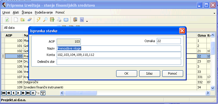Screen dimensions: 218x104
Task: Click the eraser delete icon
Action: [30, 20]
